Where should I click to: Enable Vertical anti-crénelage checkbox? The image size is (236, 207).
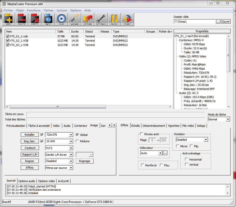(186, 164)
